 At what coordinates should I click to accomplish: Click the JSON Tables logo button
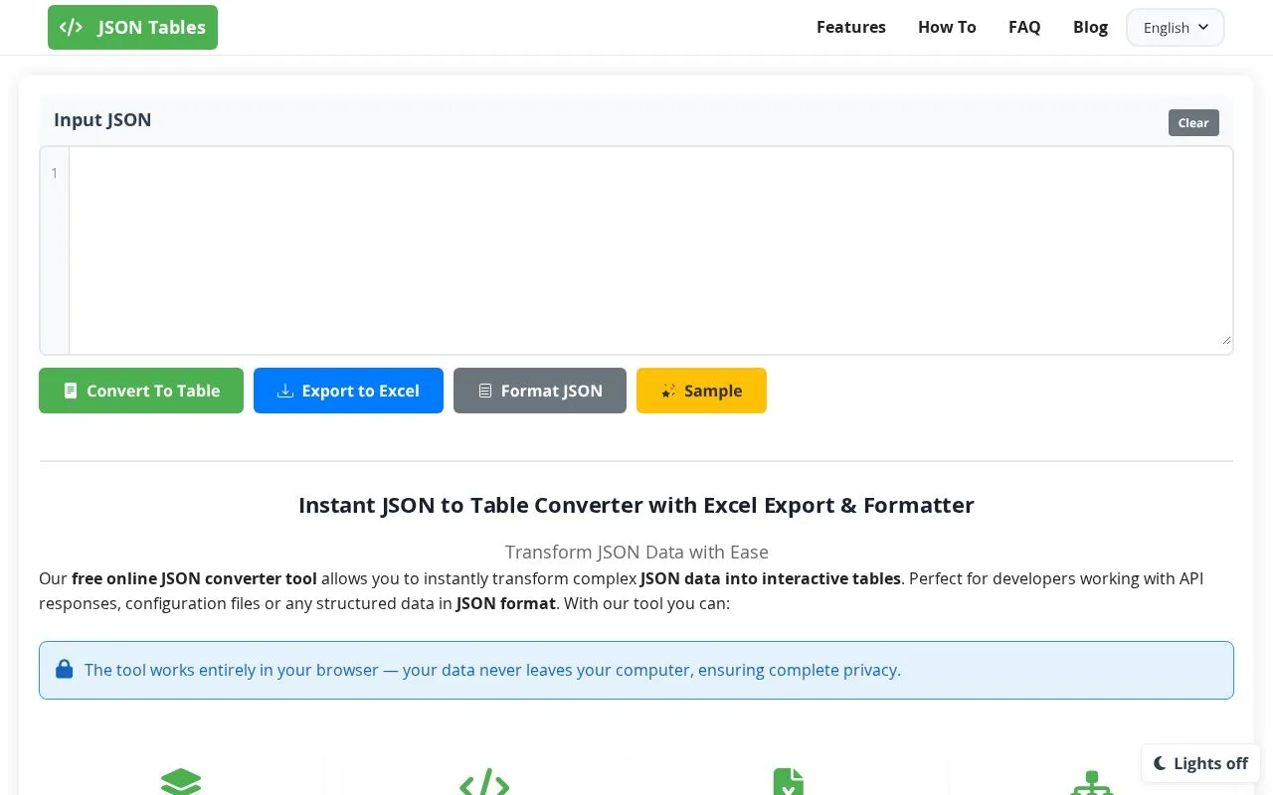(132, 27)
